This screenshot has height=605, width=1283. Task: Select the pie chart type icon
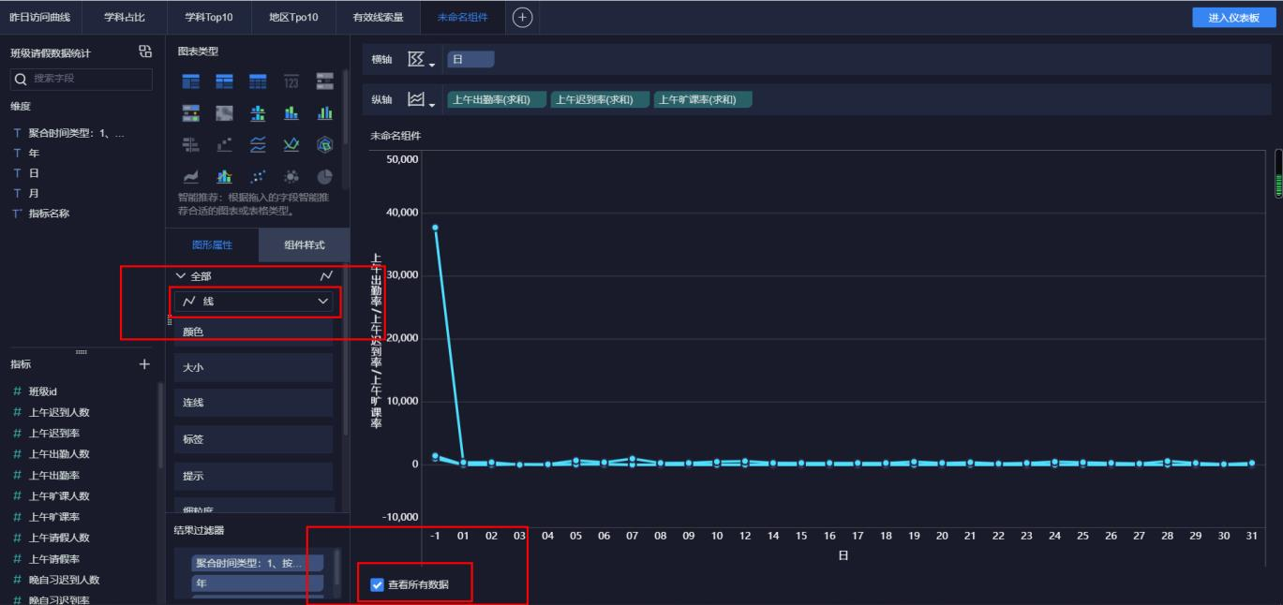325,176
